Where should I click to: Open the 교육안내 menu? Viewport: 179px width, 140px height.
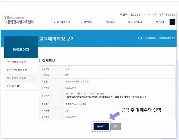86,22
